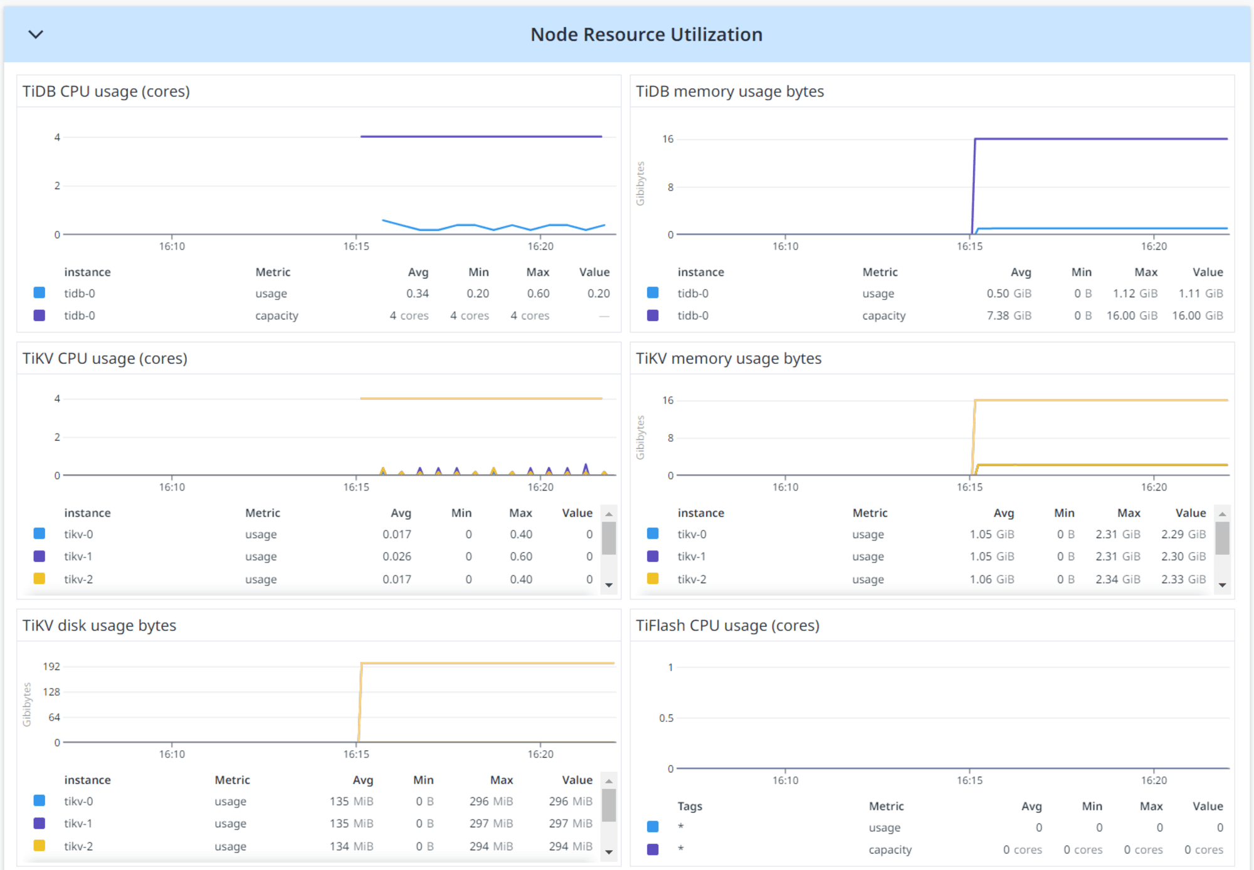The height and width of the screenshot is (870, 1254).
Task: Open the TiFlash CPU usage (cores) panel title
Action: [727, 626]
